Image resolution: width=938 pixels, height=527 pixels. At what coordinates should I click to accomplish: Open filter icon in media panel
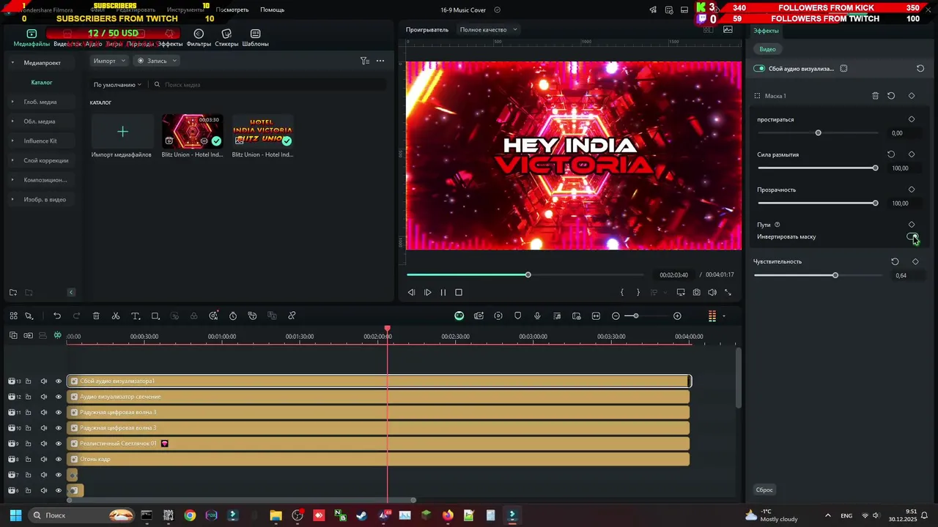click(x=364, y=61)
